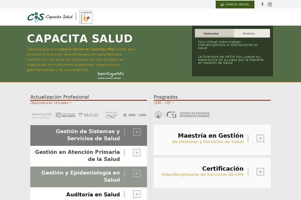
Task: Open Maestría en Gestión card
Action: (212, 139)
